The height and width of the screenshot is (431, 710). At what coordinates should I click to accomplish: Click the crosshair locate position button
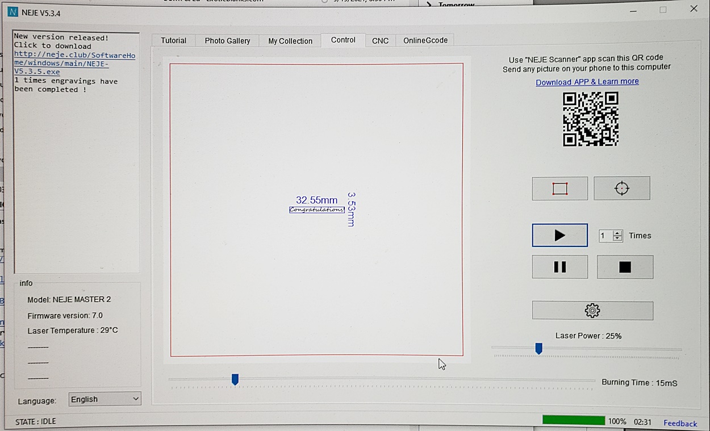(621, 189)
